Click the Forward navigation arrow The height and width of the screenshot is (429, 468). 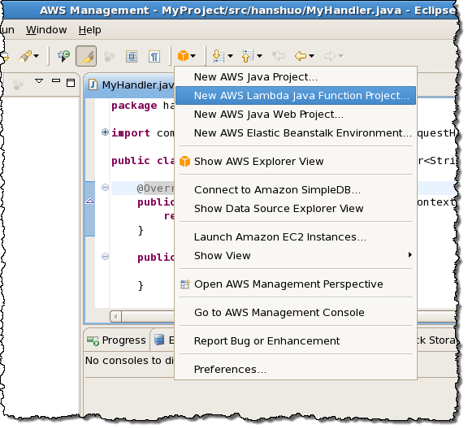[330, 56]
